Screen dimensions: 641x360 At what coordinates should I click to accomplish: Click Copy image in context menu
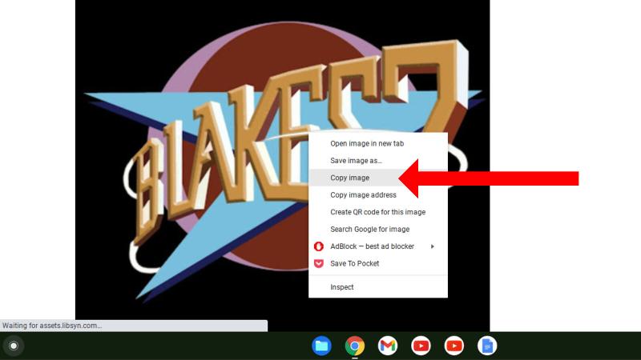(x=378, y=178)
